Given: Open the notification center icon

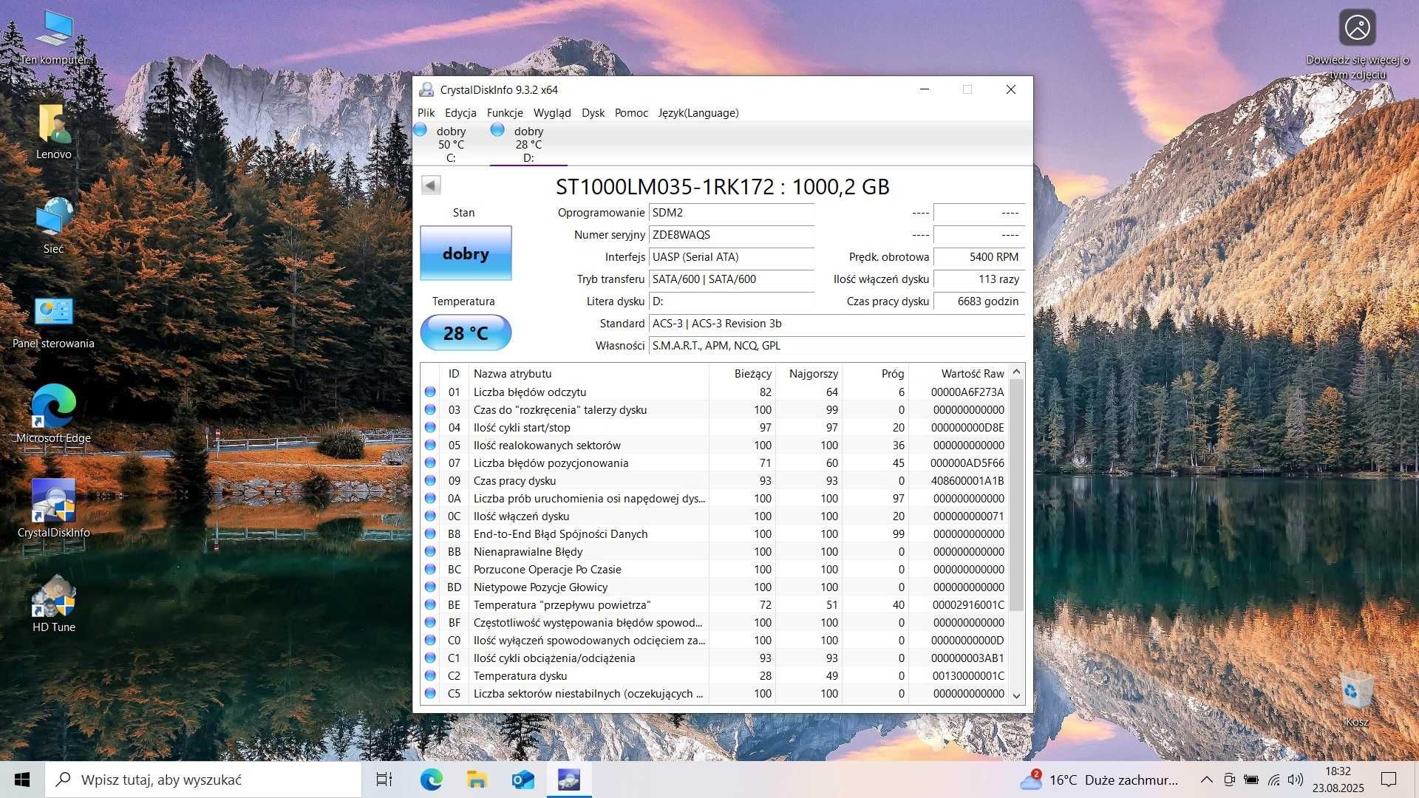Looking at the screenshot, I should [1389, 780].
